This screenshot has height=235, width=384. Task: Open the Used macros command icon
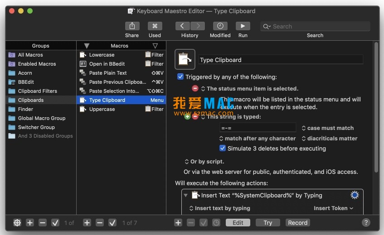(x=155, y=26)
